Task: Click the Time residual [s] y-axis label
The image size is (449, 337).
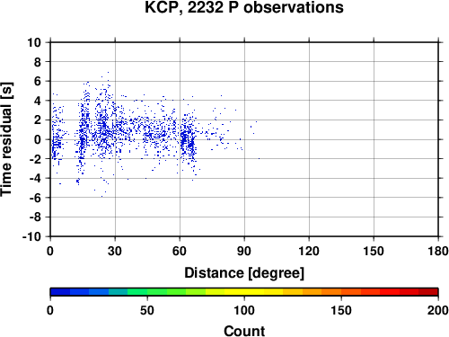Action: tap(6, 139)
